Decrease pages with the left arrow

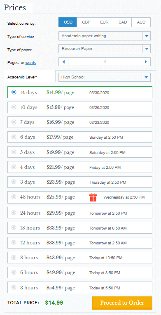(63, 62)
